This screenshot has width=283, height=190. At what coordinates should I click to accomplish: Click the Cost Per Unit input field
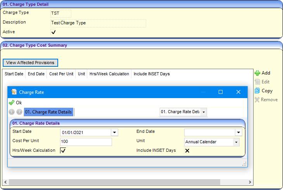(x=86, y=142)
